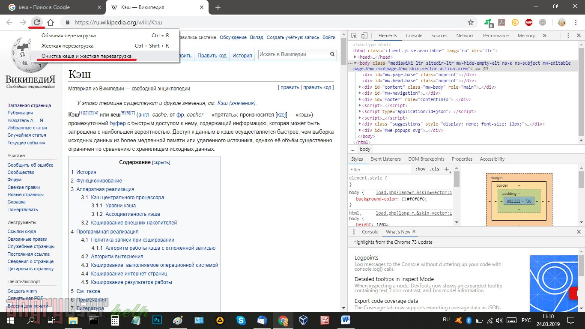The image size is (585, 329).
Task: Open the 'История' Wikipedia page tab
Action: 242,55
